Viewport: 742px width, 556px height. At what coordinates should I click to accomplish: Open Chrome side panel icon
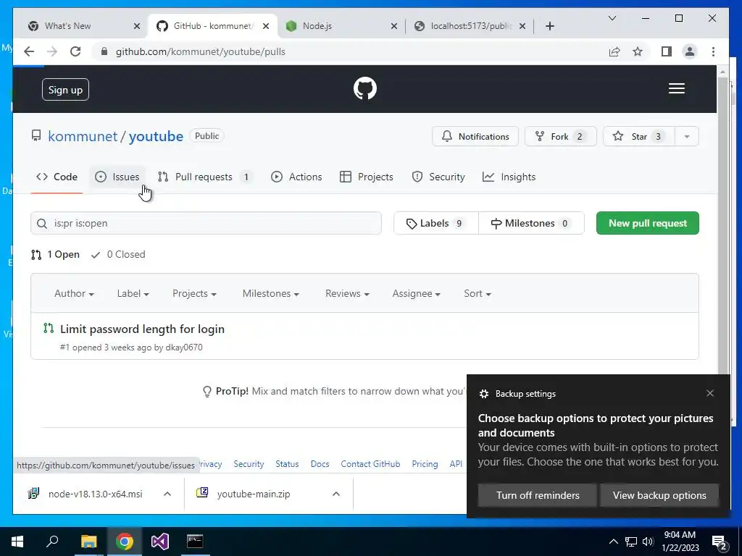667,51
